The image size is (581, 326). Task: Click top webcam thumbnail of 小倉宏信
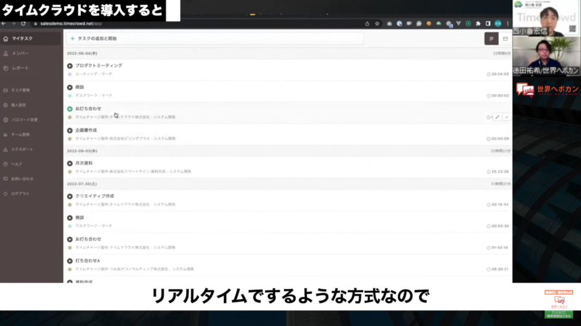tap(546, 18)
